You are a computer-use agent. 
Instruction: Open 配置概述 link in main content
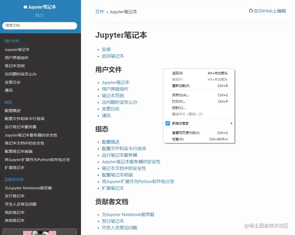pos(111,142)
